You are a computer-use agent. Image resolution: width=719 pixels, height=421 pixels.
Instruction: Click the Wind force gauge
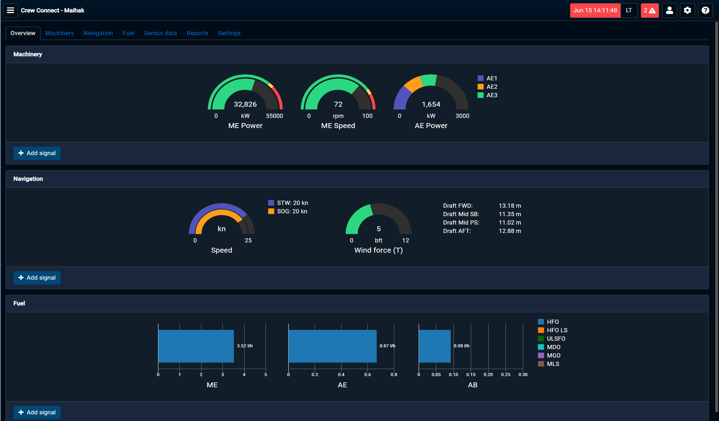[x=378, y=221]
